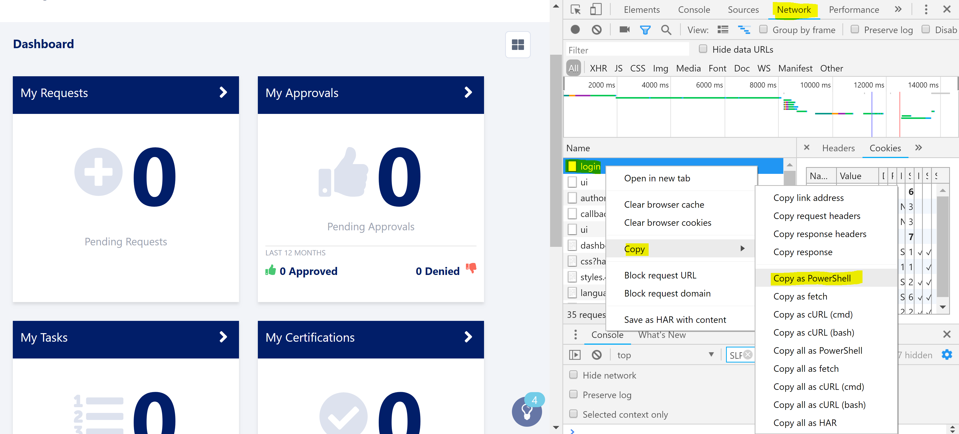Select Copy as PowerShell menu item
959x434 pixels.
pos(812,278)
